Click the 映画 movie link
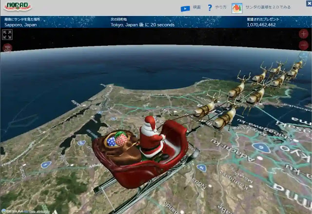Screen dimensions: 312x214 tap(197, 7)
